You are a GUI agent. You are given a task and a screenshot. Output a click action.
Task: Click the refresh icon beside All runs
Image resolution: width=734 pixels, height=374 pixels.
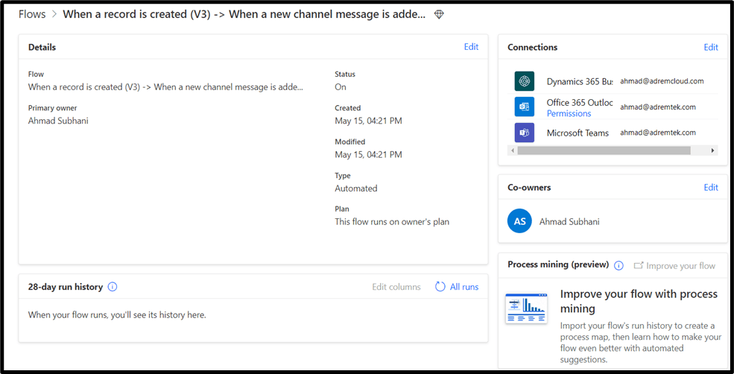(x=440, y=287)
